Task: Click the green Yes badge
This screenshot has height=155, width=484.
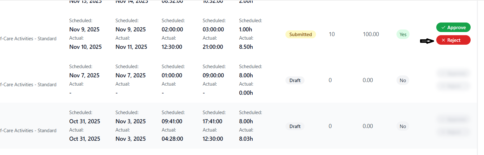Action: click(x=403, y=34)
